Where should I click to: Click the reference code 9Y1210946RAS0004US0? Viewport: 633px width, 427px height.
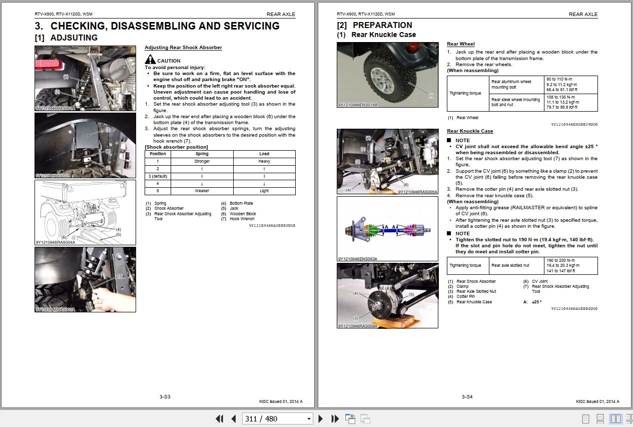(574, 308)
